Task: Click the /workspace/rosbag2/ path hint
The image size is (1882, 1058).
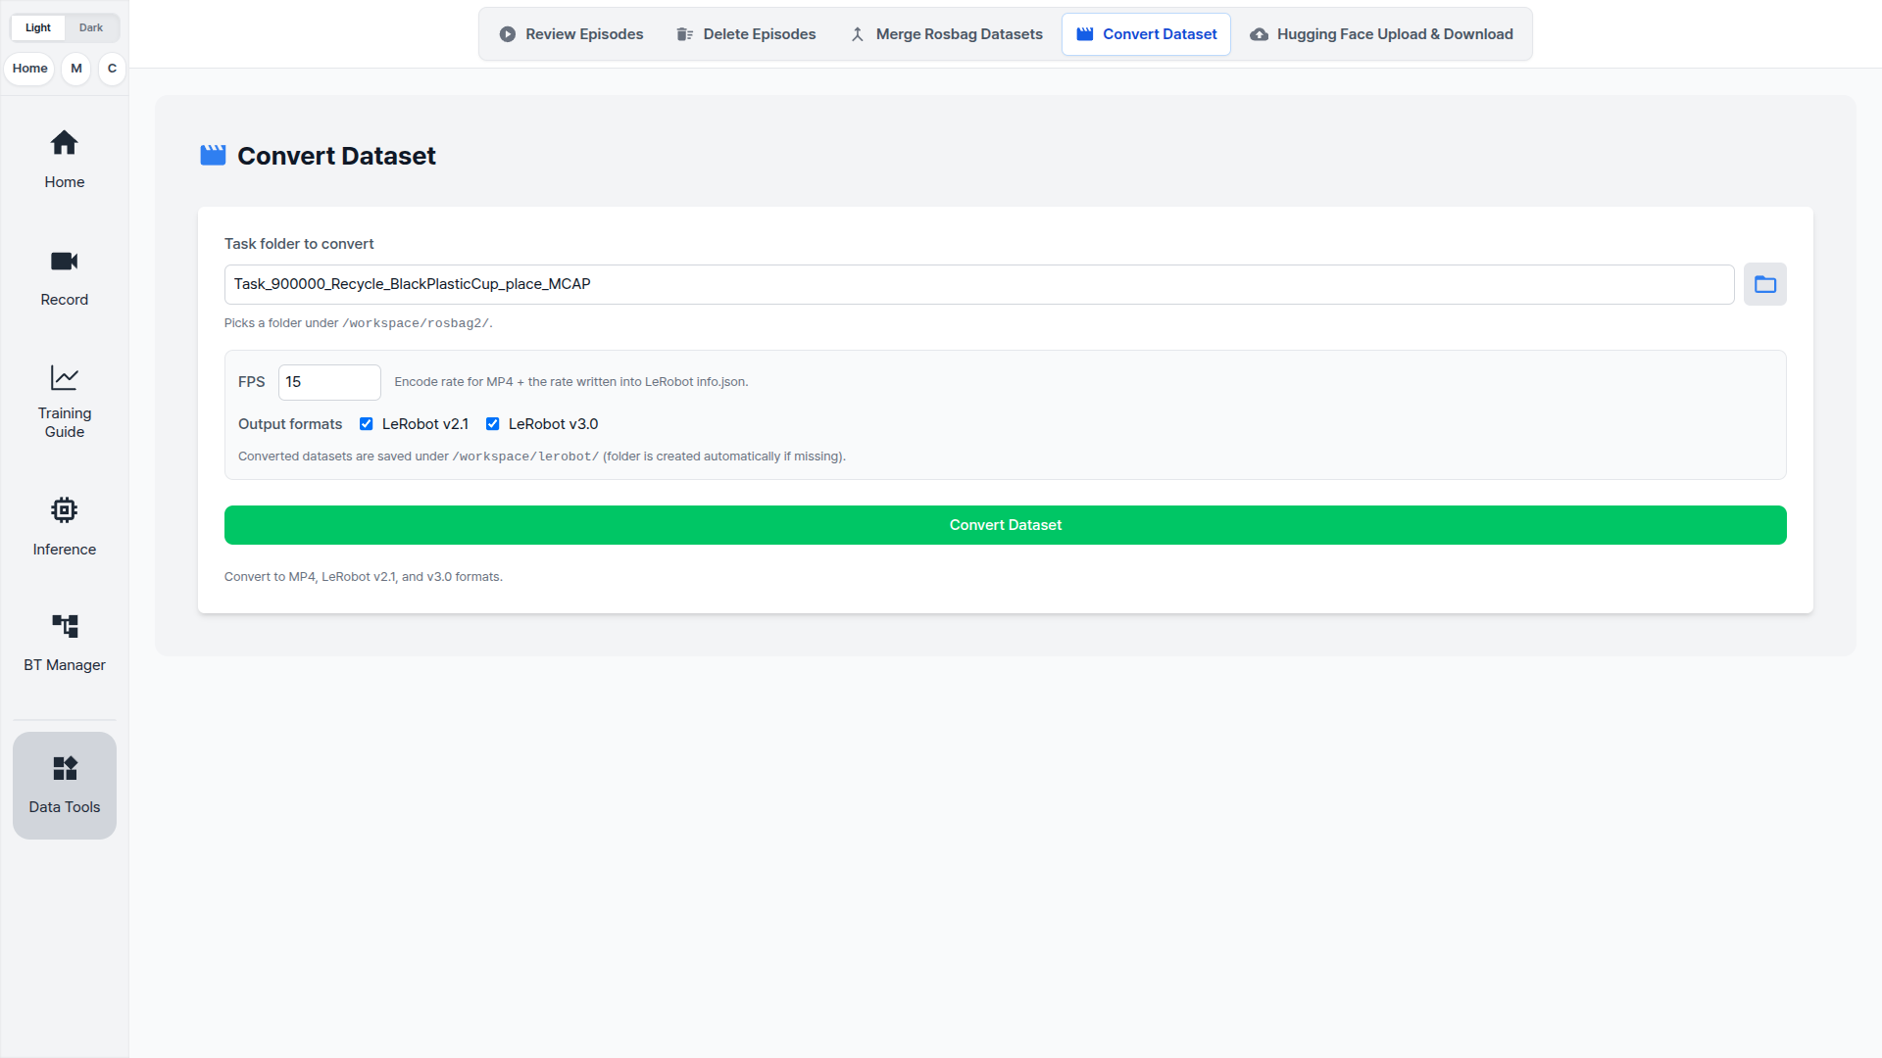Action: click(416, 323)
